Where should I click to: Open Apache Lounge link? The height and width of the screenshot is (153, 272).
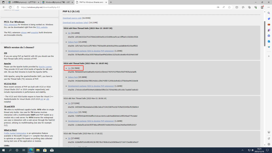click(45, 67)
